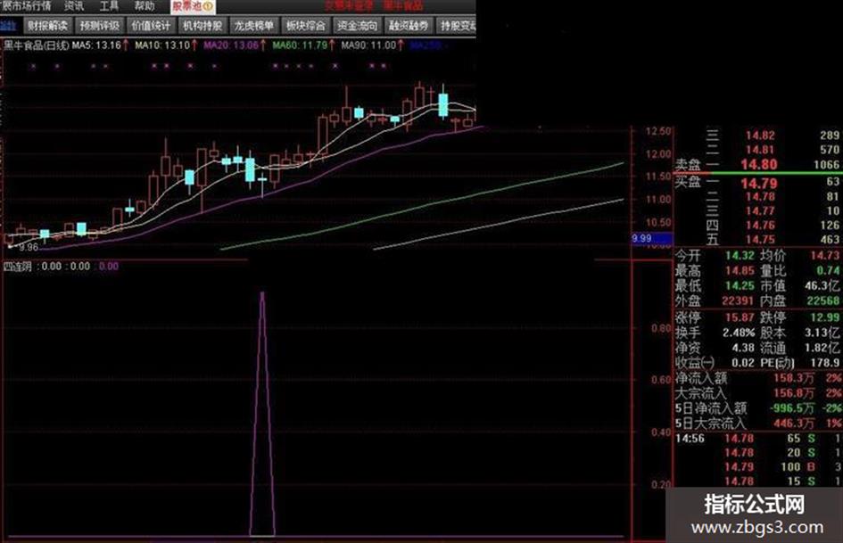Click the sell price 14.82
The width and height of the screenshot is (843, 543).
[x=760, y=136]
